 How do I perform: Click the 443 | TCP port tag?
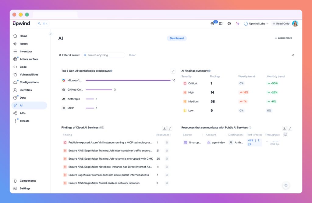254,142
